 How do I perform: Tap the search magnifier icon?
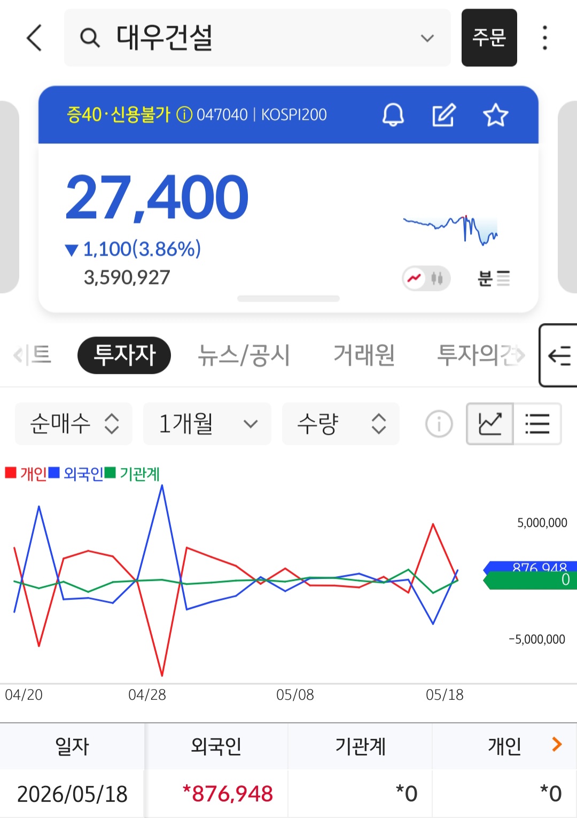coord(90,38)
